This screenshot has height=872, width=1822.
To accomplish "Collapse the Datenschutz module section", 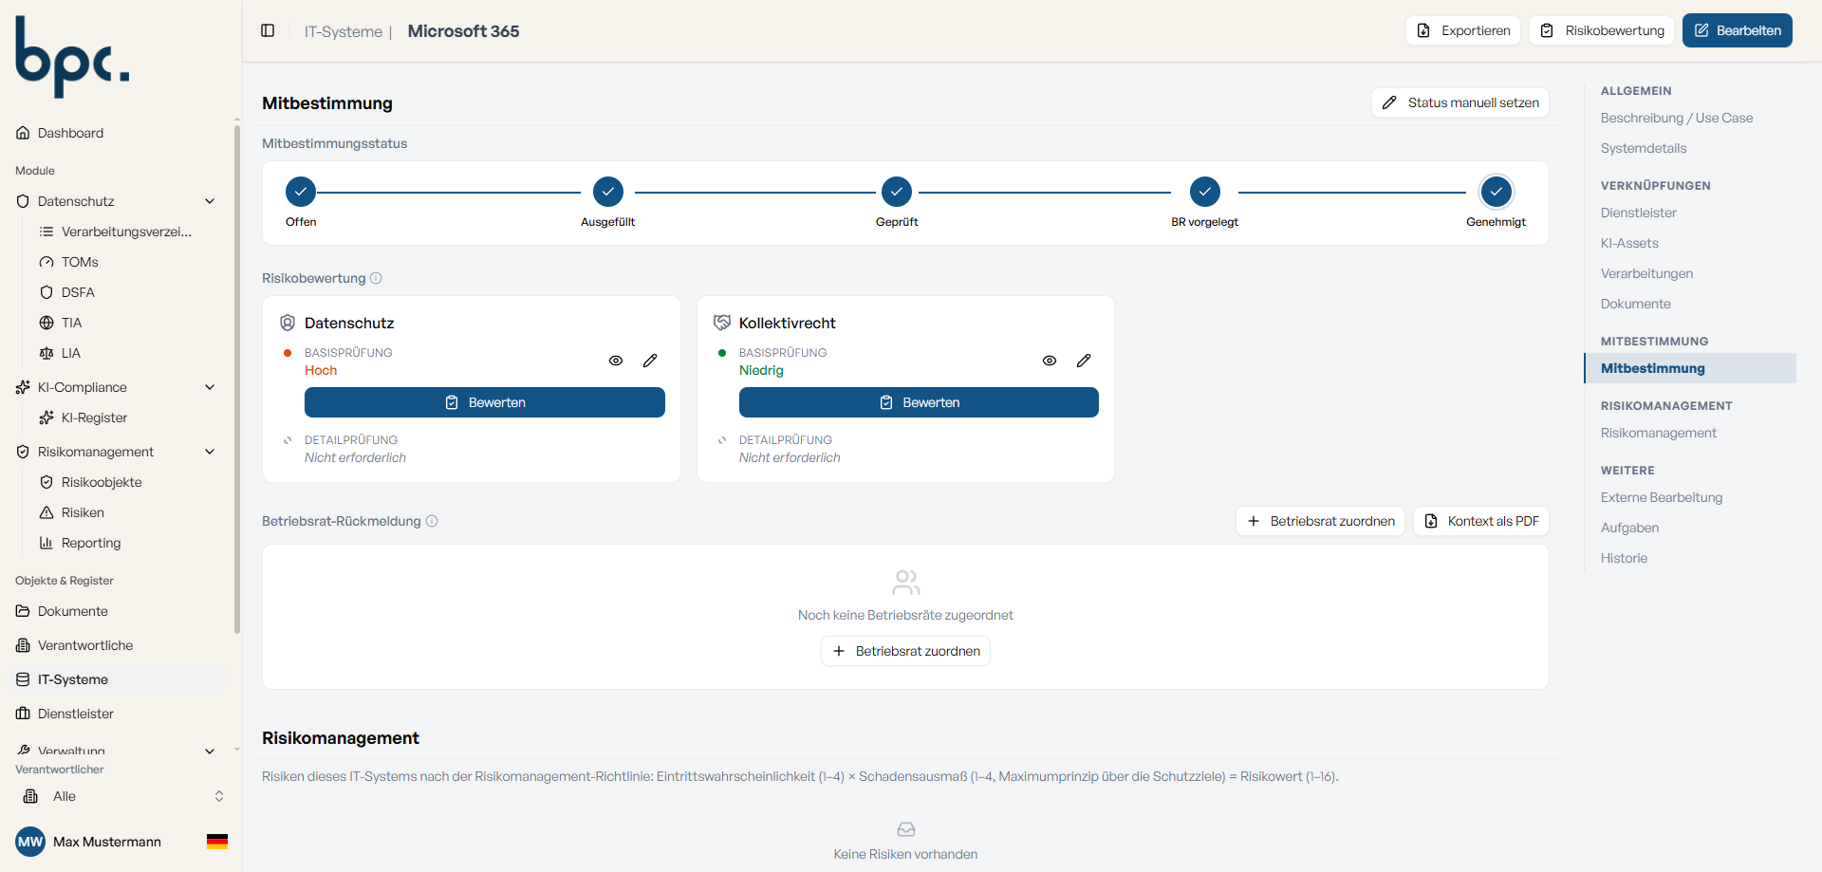I will 210,201.
